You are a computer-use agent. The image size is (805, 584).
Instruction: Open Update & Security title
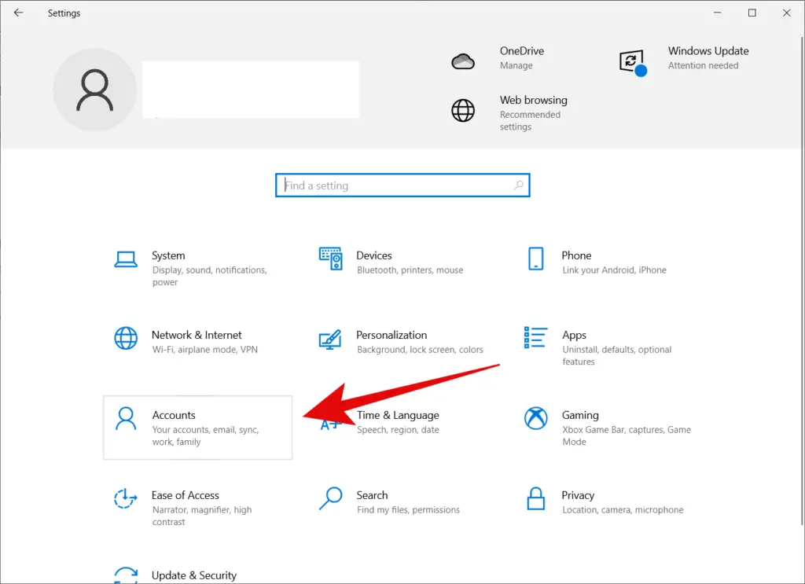(x=193, y=575)
